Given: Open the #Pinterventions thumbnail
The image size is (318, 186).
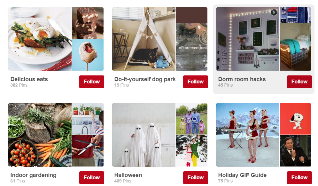Looking at the screenshot, I should click(192, 47).
